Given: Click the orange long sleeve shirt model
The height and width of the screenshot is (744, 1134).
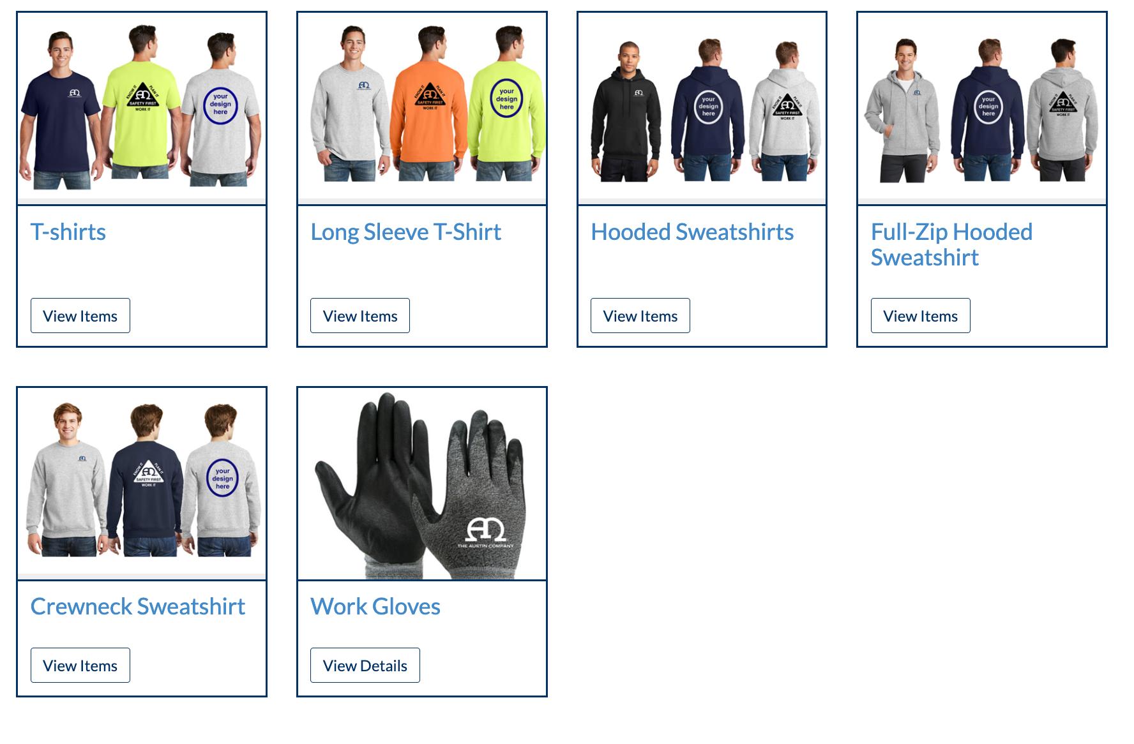Looking at the screenshot, I should [429, 103].
